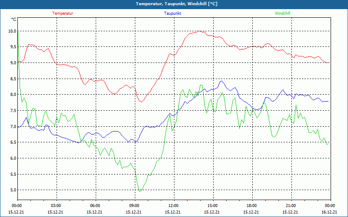Click the 06:00 time axis label

(96, 206)
